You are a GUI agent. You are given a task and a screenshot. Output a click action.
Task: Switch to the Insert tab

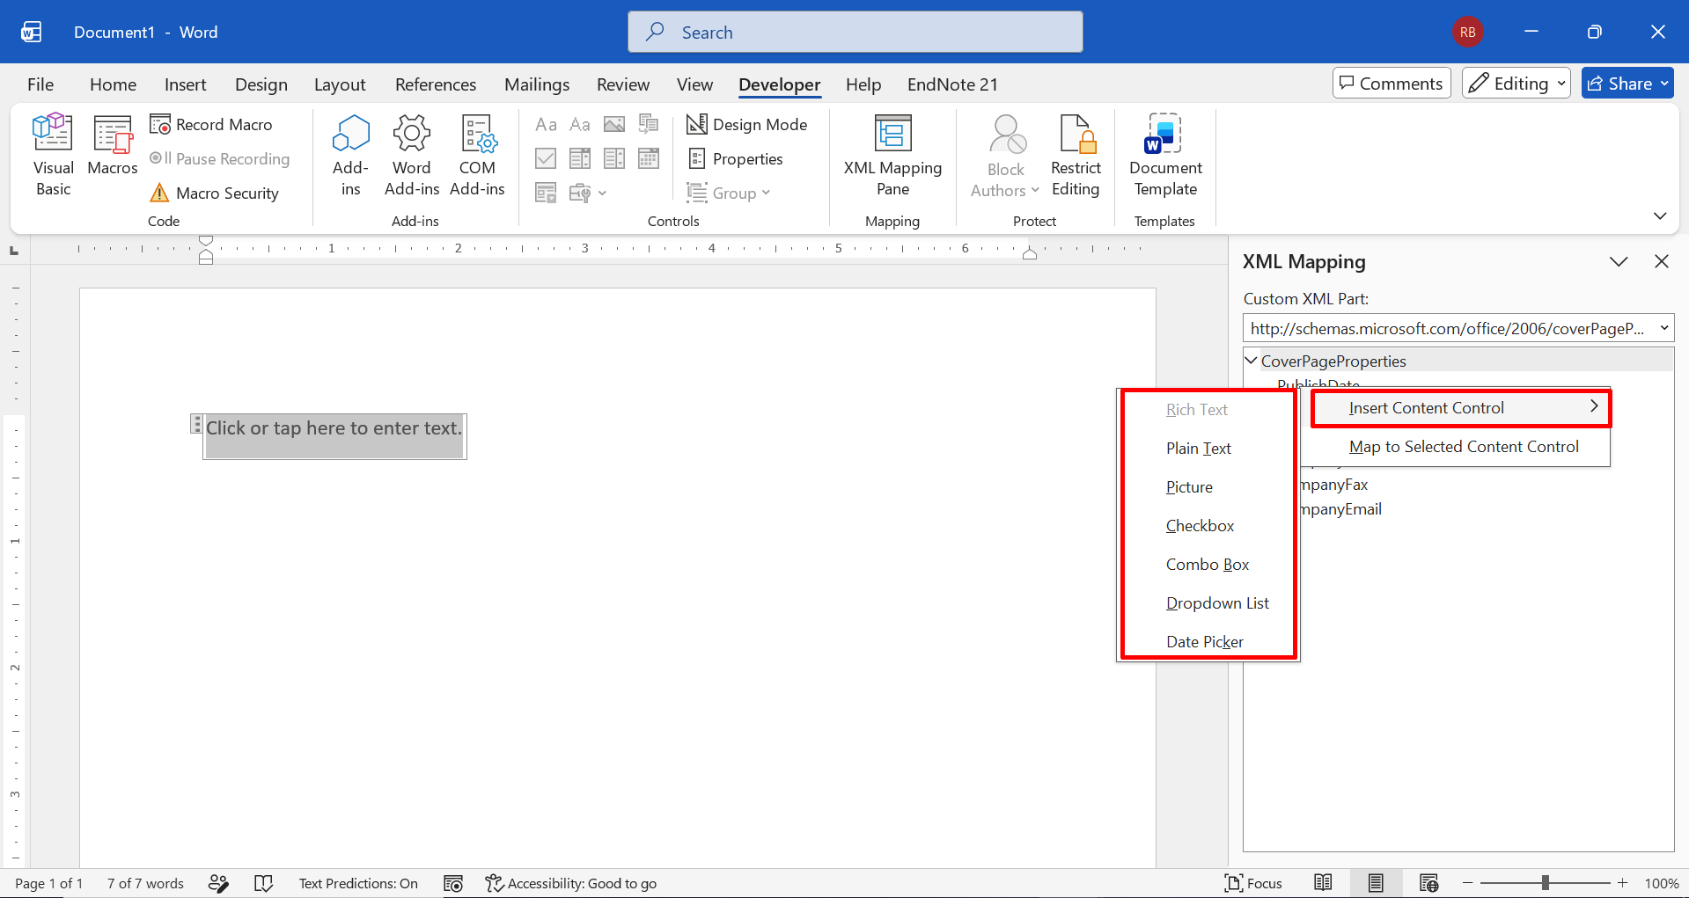click(x=185, y=84)
